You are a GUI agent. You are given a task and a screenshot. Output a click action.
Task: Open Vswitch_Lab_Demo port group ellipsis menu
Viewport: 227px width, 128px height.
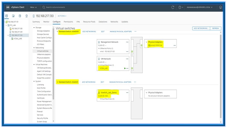click(127, 93)
